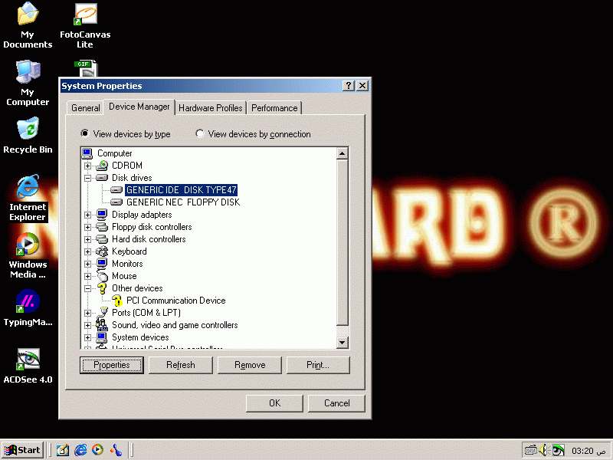Select the Hard disk controllers label

pos(149,239)
